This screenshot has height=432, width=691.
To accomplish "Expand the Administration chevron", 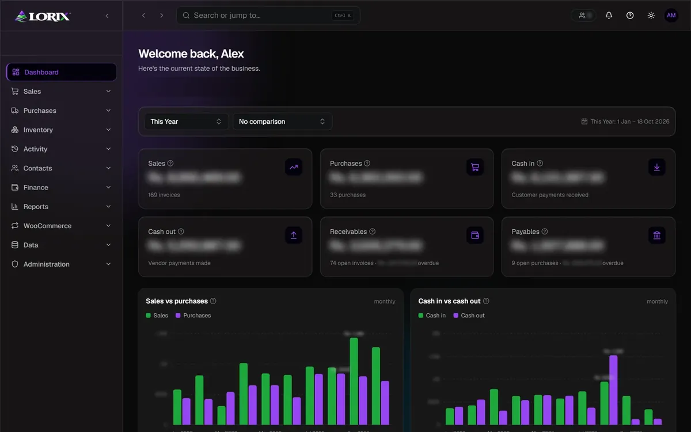I will coord(108,264).
